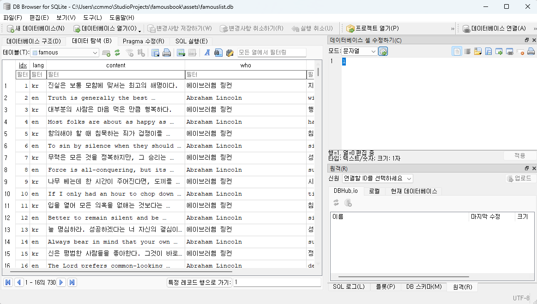Click the delete record icon
Image resolution: width=537 pixels, height=304 pixels.
pos(192,53)
